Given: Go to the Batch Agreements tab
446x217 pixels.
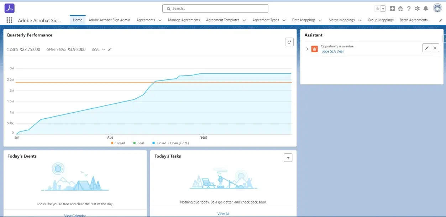Looking at the screenshot, I should click(x=413, y=20).
